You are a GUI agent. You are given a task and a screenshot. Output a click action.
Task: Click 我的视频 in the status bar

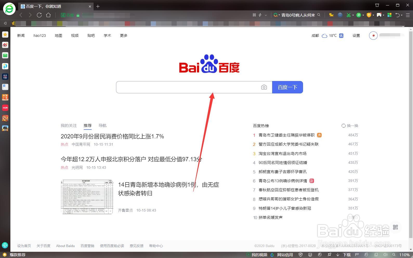point(257,255)
